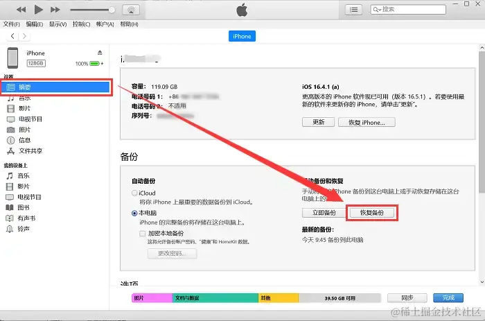This screenshot has height=321, width=485.
Task: Toggle the list view icon button
Action: 353,10
